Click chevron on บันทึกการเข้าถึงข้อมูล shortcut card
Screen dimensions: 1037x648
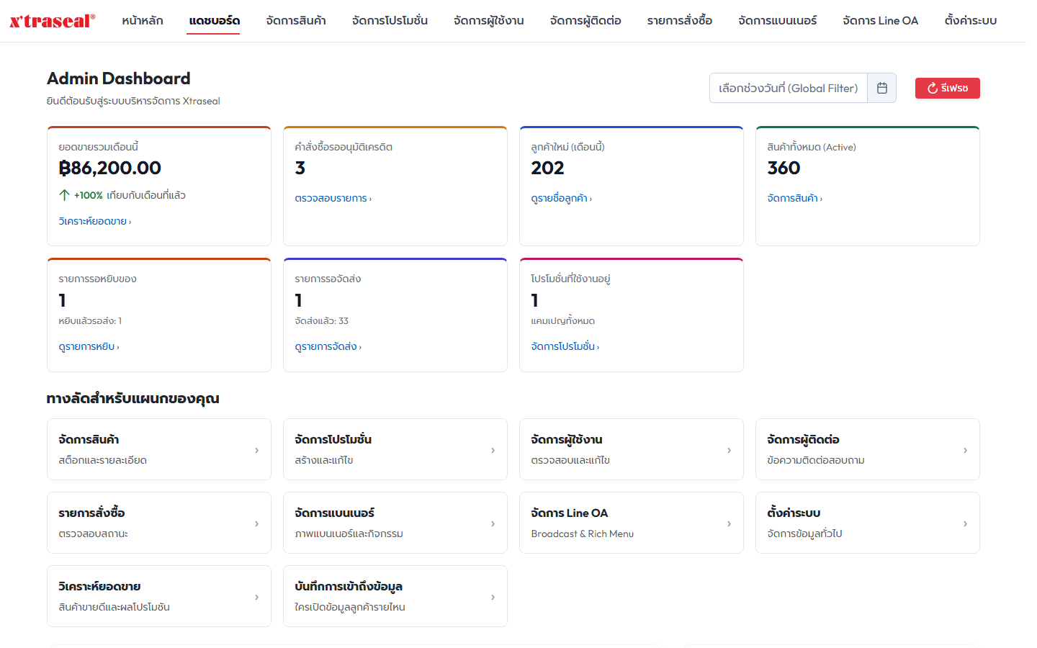(x=493, y=597)
